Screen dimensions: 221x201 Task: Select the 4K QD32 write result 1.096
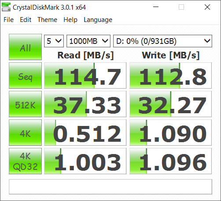pyautogui.click(x=170, y=161)
